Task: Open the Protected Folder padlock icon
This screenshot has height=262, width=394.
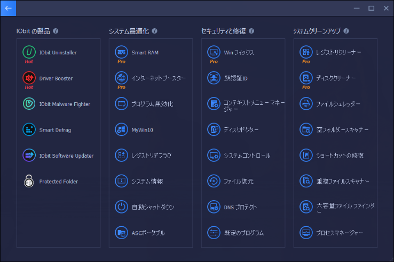Action: tap(29, 181)
